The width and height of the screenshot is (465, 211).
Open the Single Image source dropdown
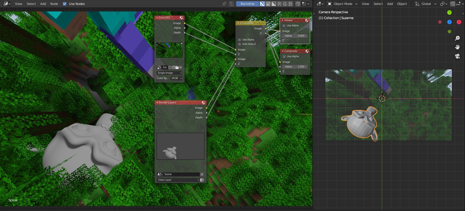click(169, 73)
